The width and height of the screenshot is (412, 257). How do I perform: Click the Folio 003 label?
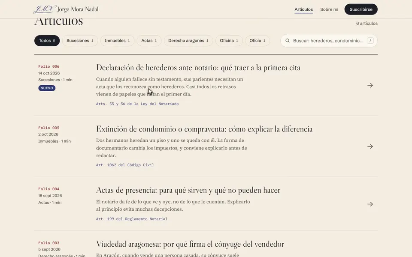[49, 243]
